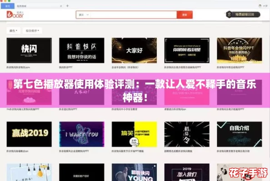Open the 自我介绍 template thumbnail

point(240,134)
